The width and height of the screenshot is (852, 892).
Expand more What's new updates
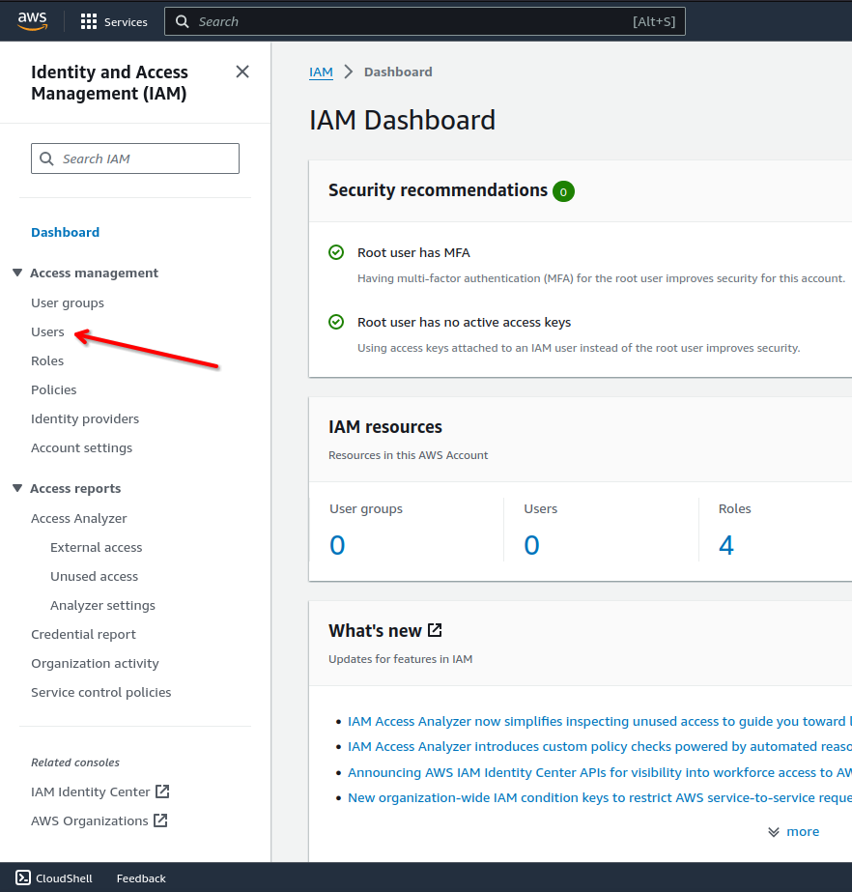pos(793,831)
